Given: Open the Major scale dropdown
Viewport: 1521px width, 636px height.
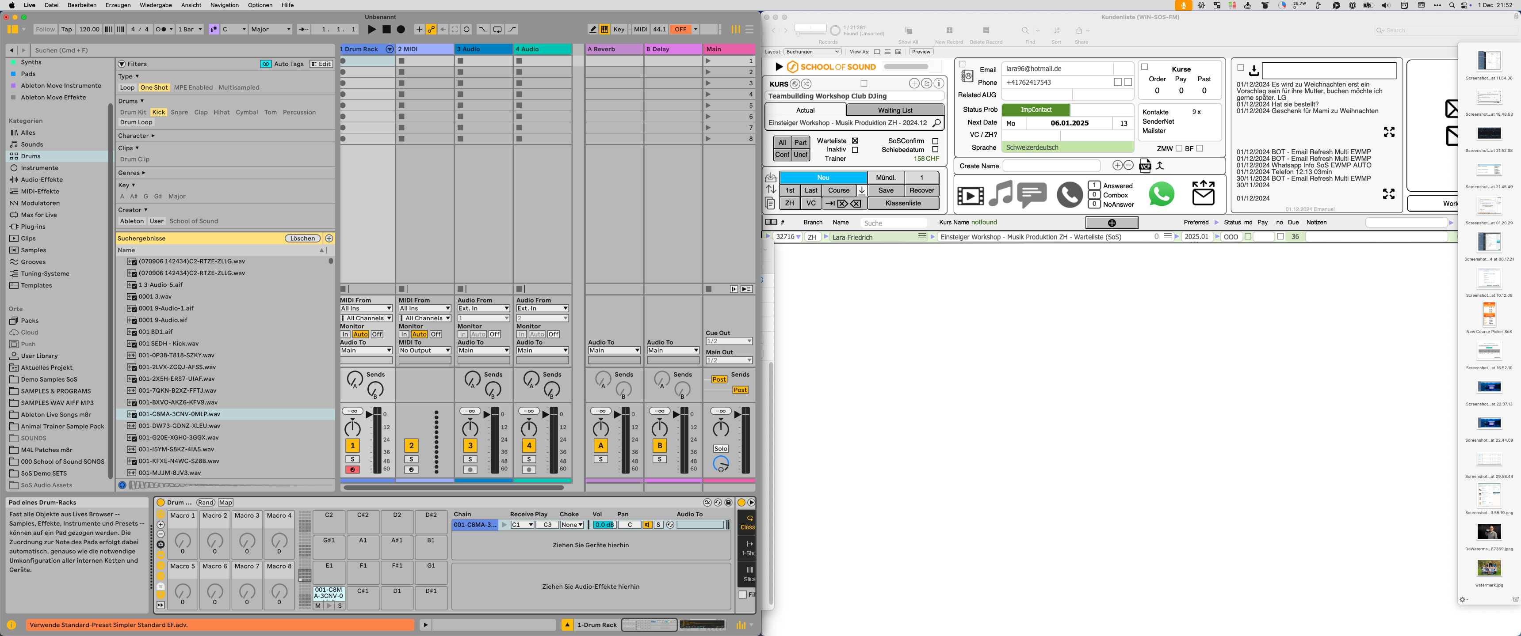Looking at the screenshot, I should [271, 29].
